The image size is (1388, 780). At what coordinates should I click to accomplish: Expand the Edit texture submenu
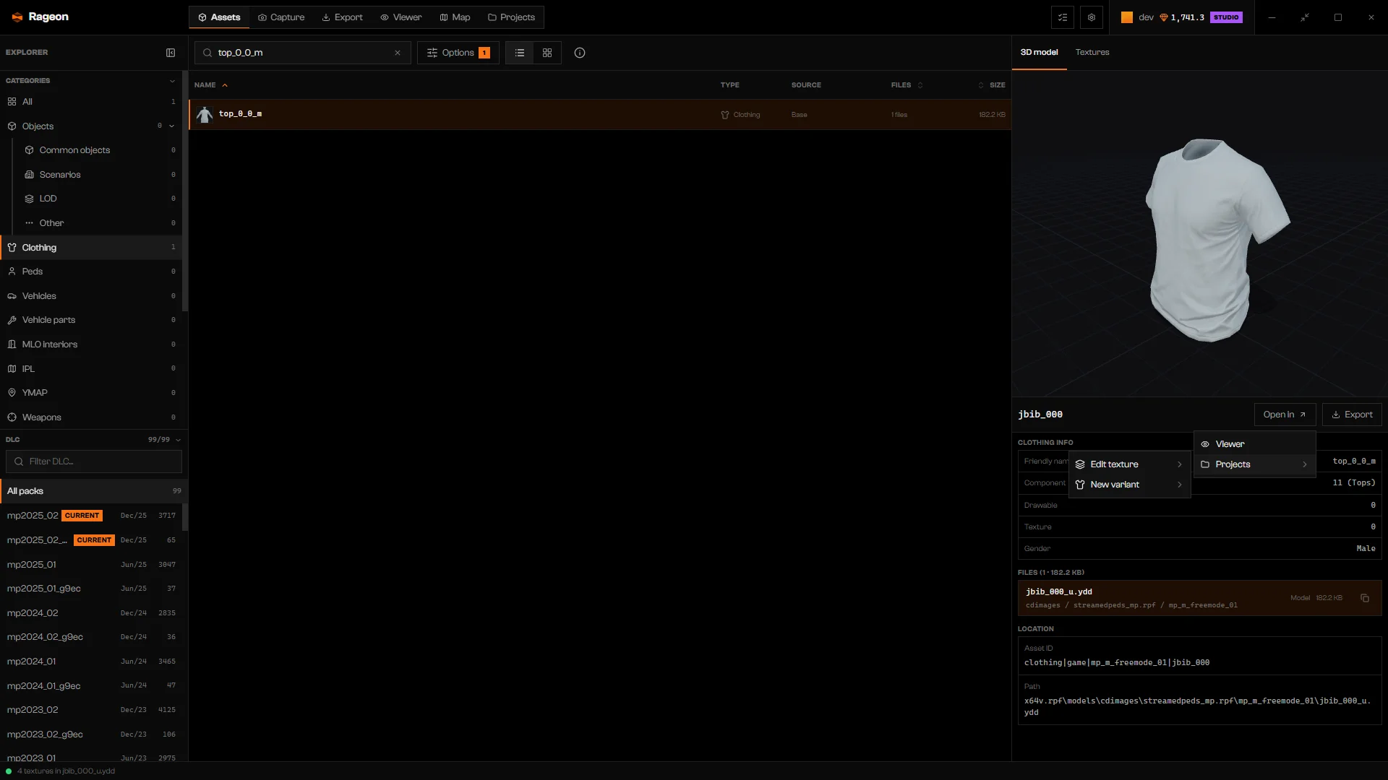click(1129, 464)
